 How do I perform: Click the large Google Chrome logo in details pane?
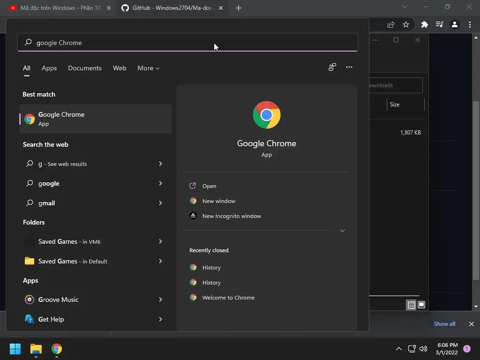pyautogui.click(x=267, y=115)
